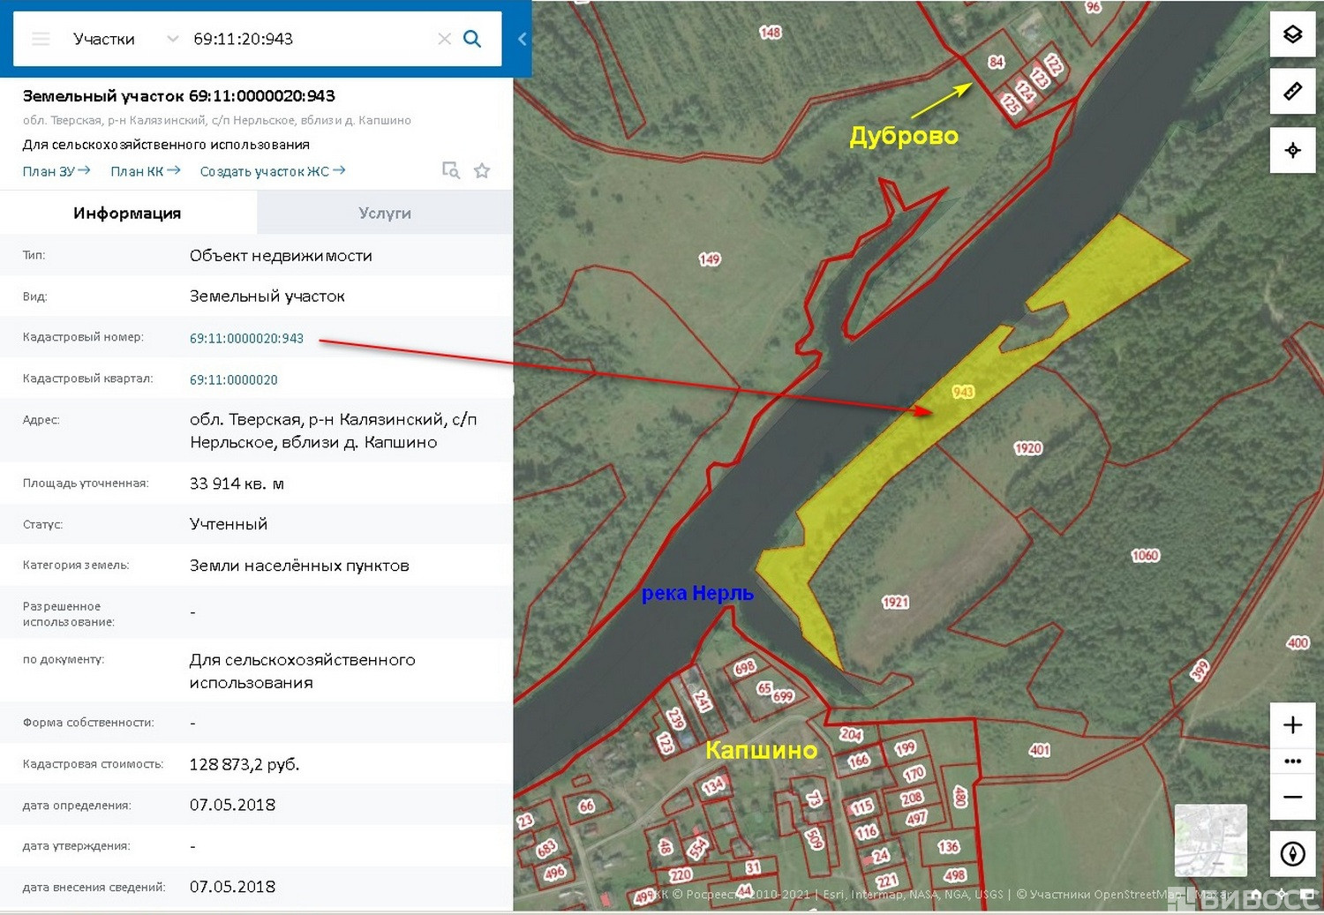
Task: Click the land category Земли населённых пунктов
Action: tap(299, 566)
